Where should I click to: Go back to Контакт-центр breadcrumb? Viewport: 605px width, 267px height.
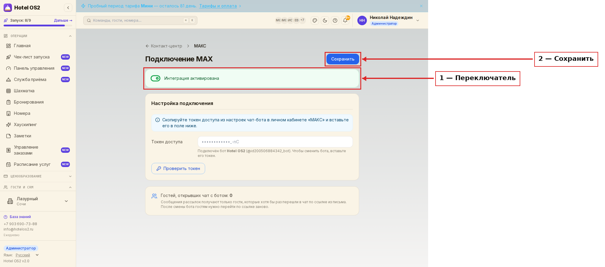(x=164, y=46)
